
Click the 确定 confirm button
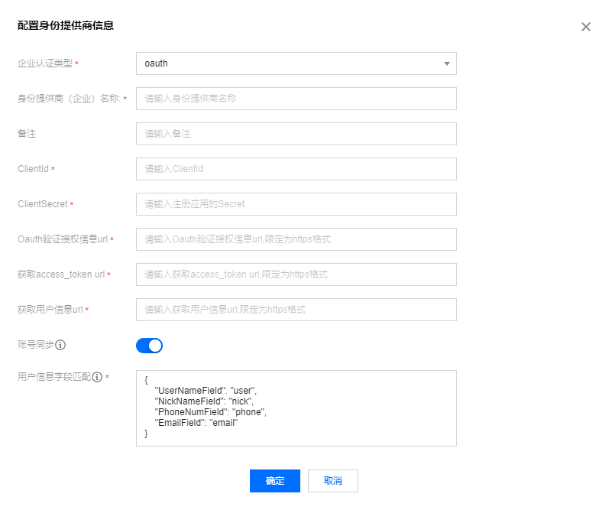click(274, 481)
